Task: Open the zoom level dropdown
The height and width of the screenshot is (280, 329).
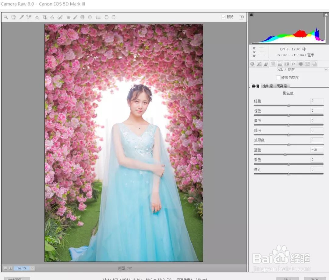Action: (31, 268)
